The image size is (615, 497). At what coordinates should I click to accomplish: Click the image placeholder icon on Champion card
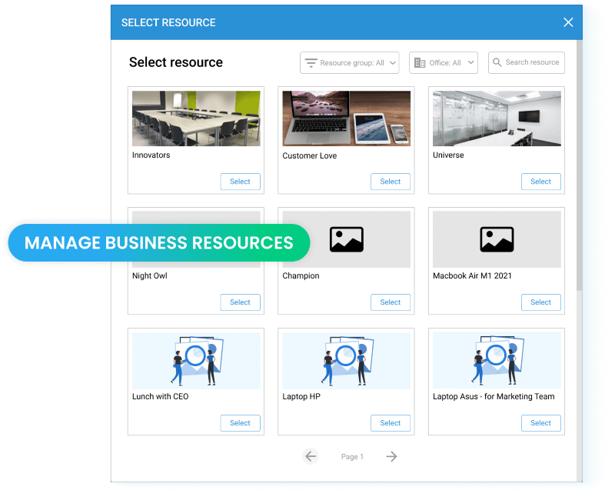tap(346, 238)
